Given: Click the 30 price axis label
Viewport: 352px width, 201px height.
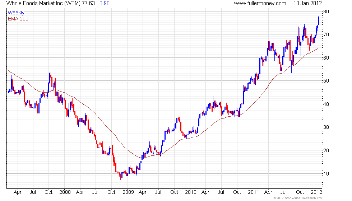Looking at the screenshot, I should coord(326,127).
